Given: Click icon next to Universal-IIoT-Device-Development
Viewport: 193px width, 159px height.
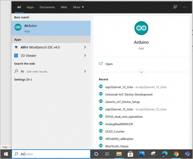Looking at the screenshot, I should [101, 94].
